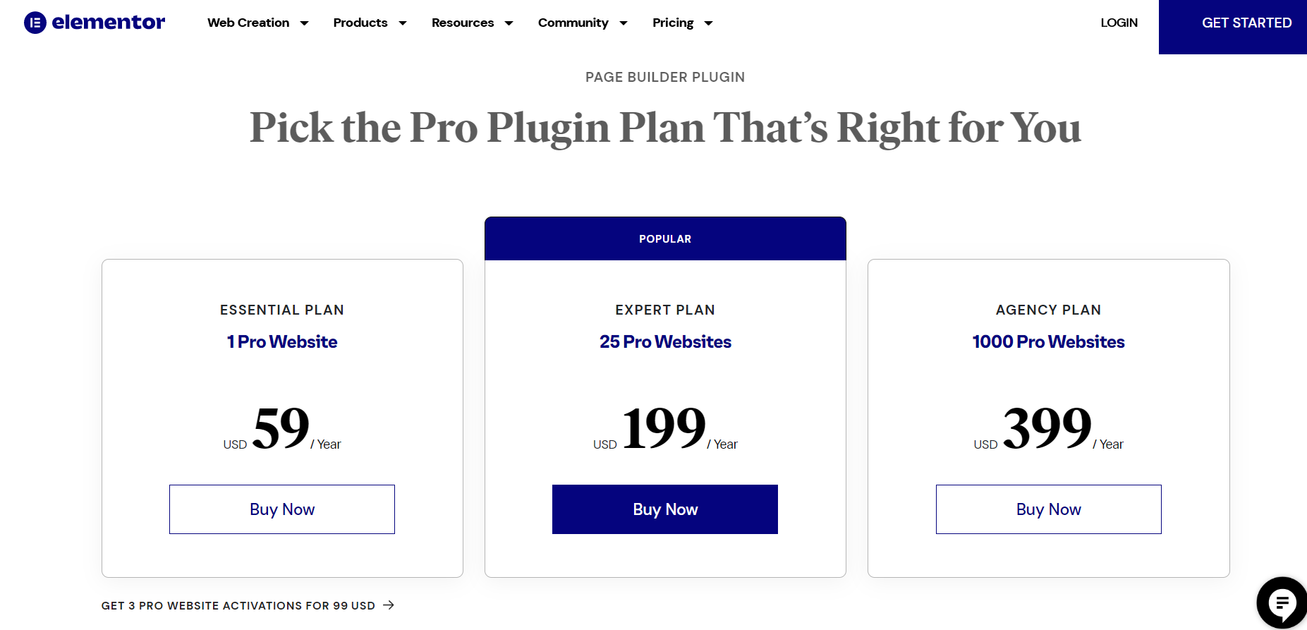This screenshot has height=630, width=1307.
Task: Buy the Expert Plan now
Action: (664, 509)
